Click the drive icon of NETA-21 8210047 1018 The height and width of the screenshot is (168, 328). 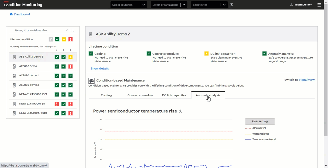click(x=14, y=113)
